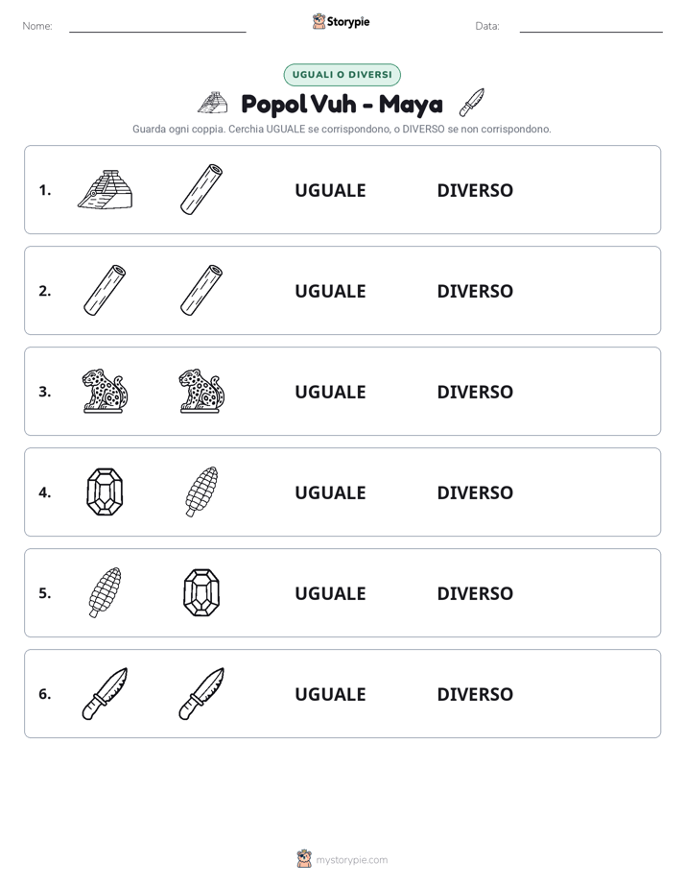Mark DIVERSO in row 5
Viewport: 685px width, 887px height.
475,593
